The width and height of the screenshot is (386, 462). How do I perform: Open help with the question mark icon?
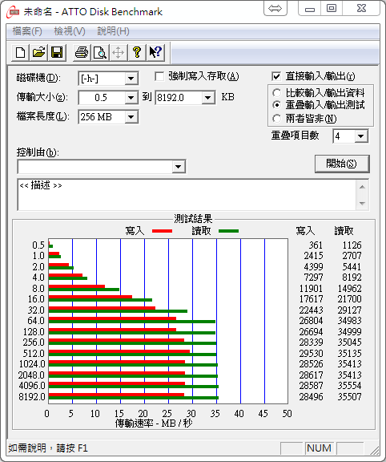point(136,53)
